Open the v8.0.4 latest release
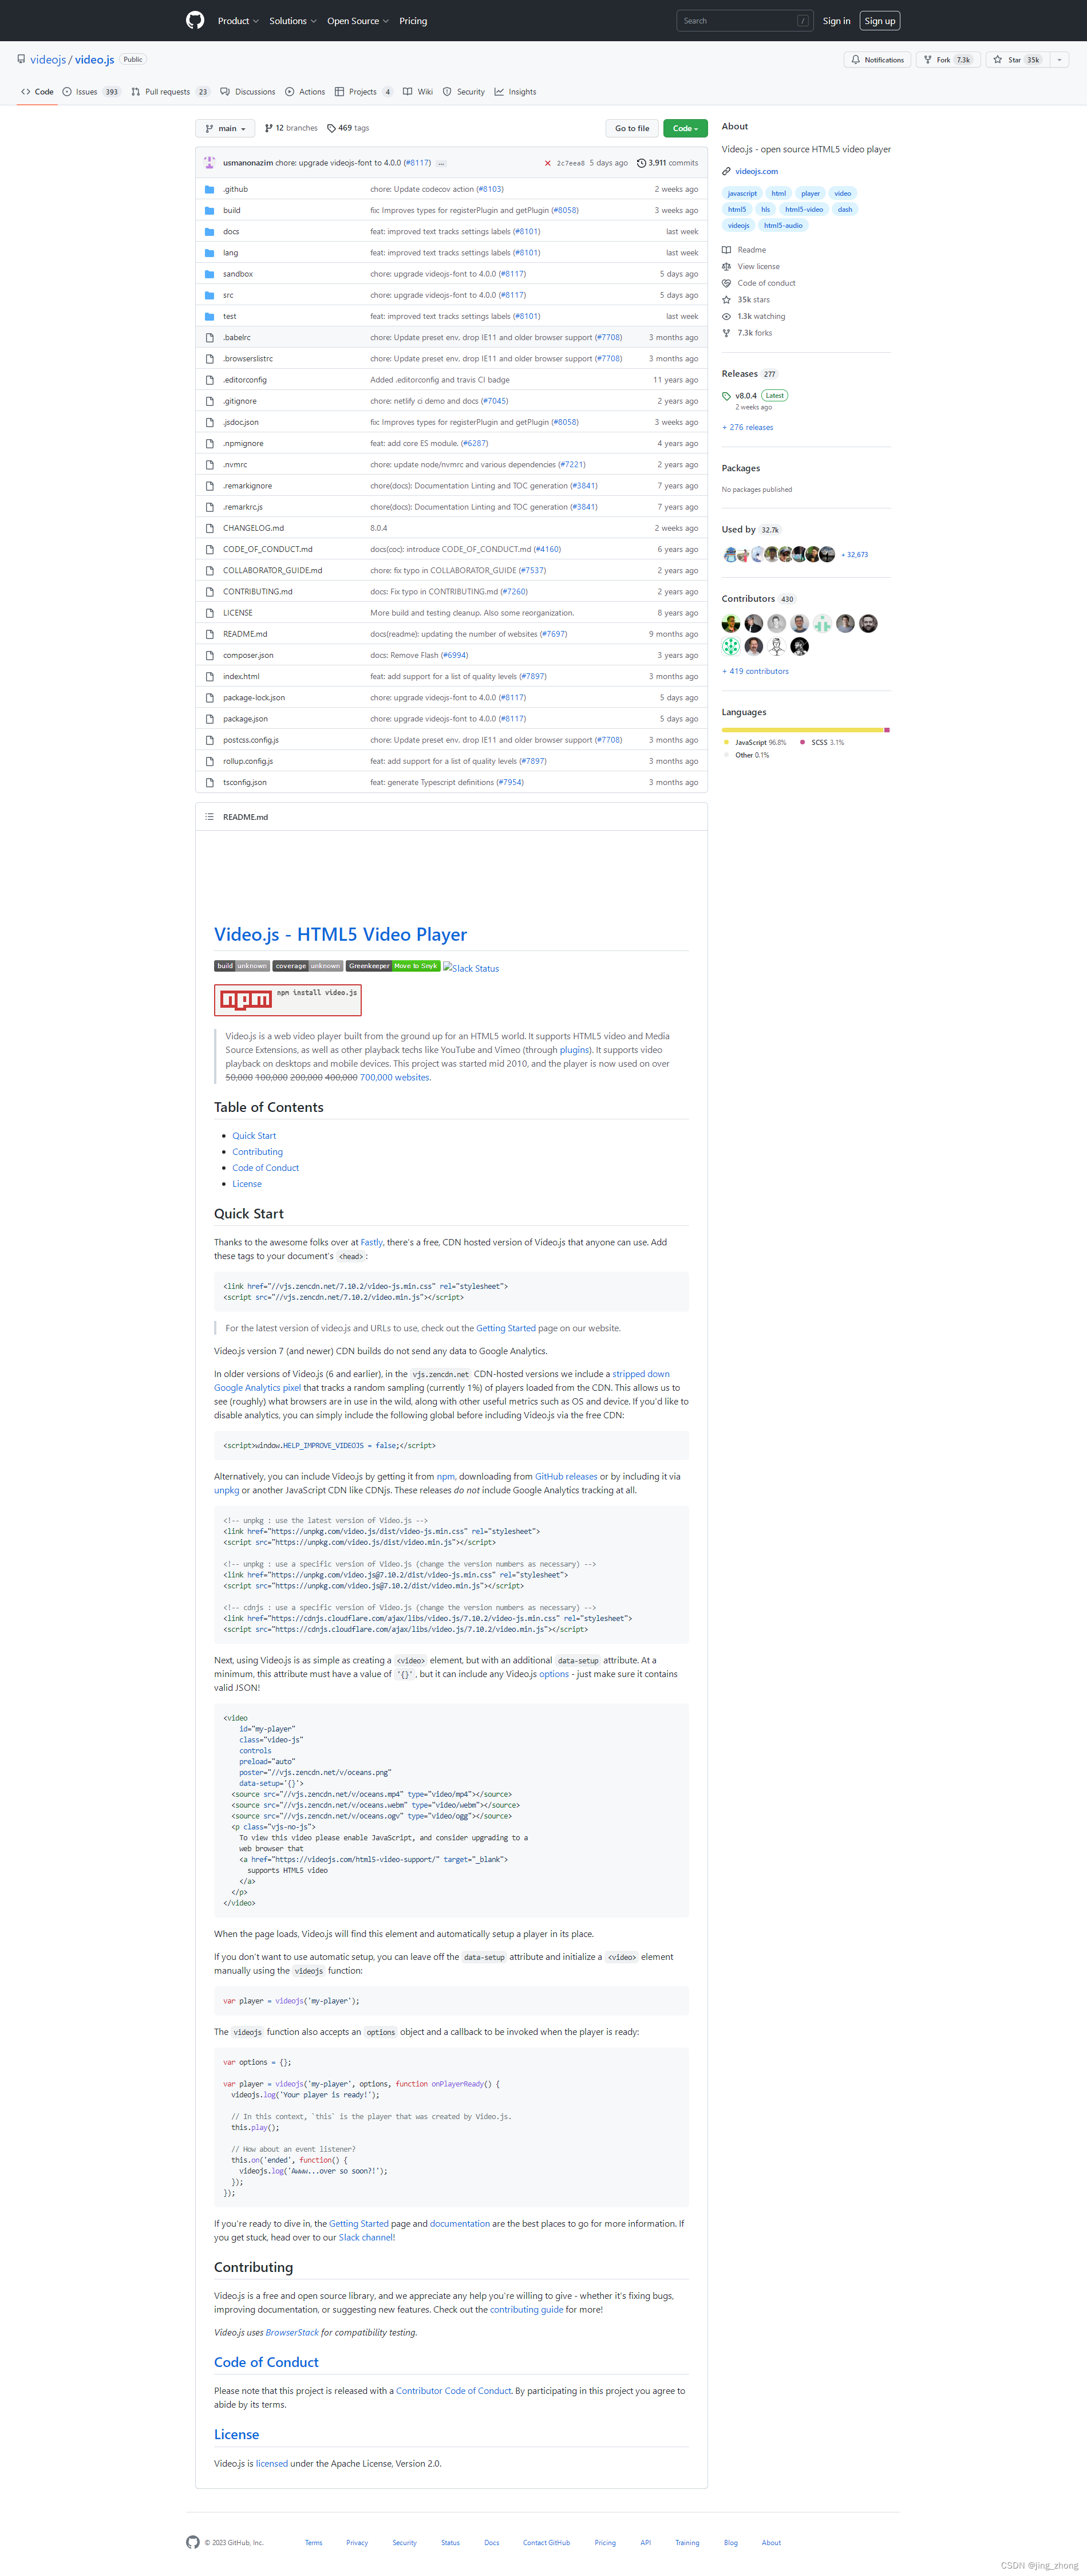The image size is (1087, 2576). pyautogui.click(x=755, y=396)
